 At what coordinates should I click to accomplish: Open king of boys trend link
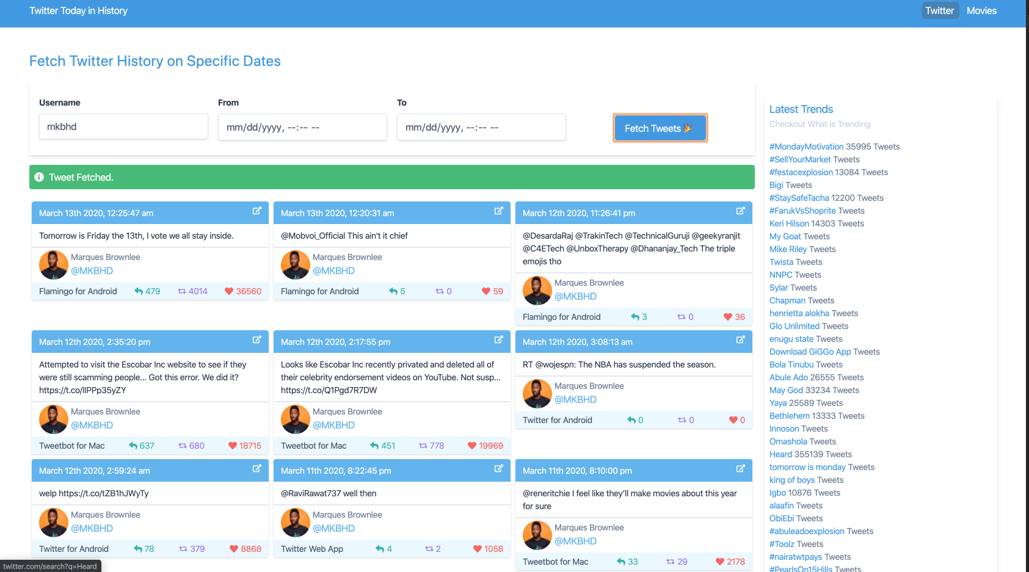[x=792, y=480]
